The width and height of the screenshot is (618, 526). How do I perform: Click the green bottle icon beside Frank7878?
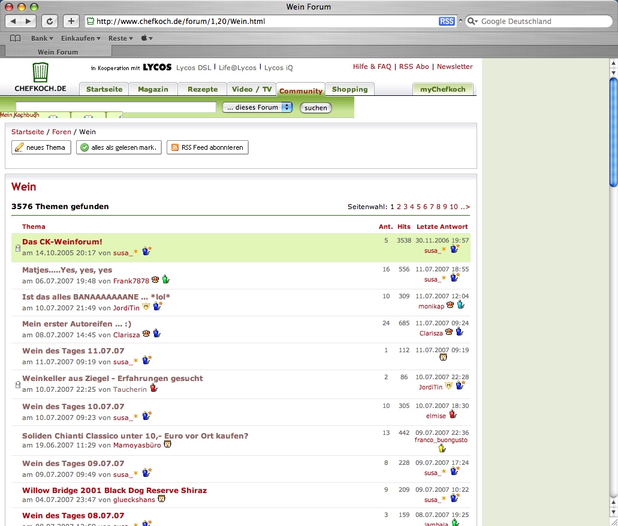166,280
